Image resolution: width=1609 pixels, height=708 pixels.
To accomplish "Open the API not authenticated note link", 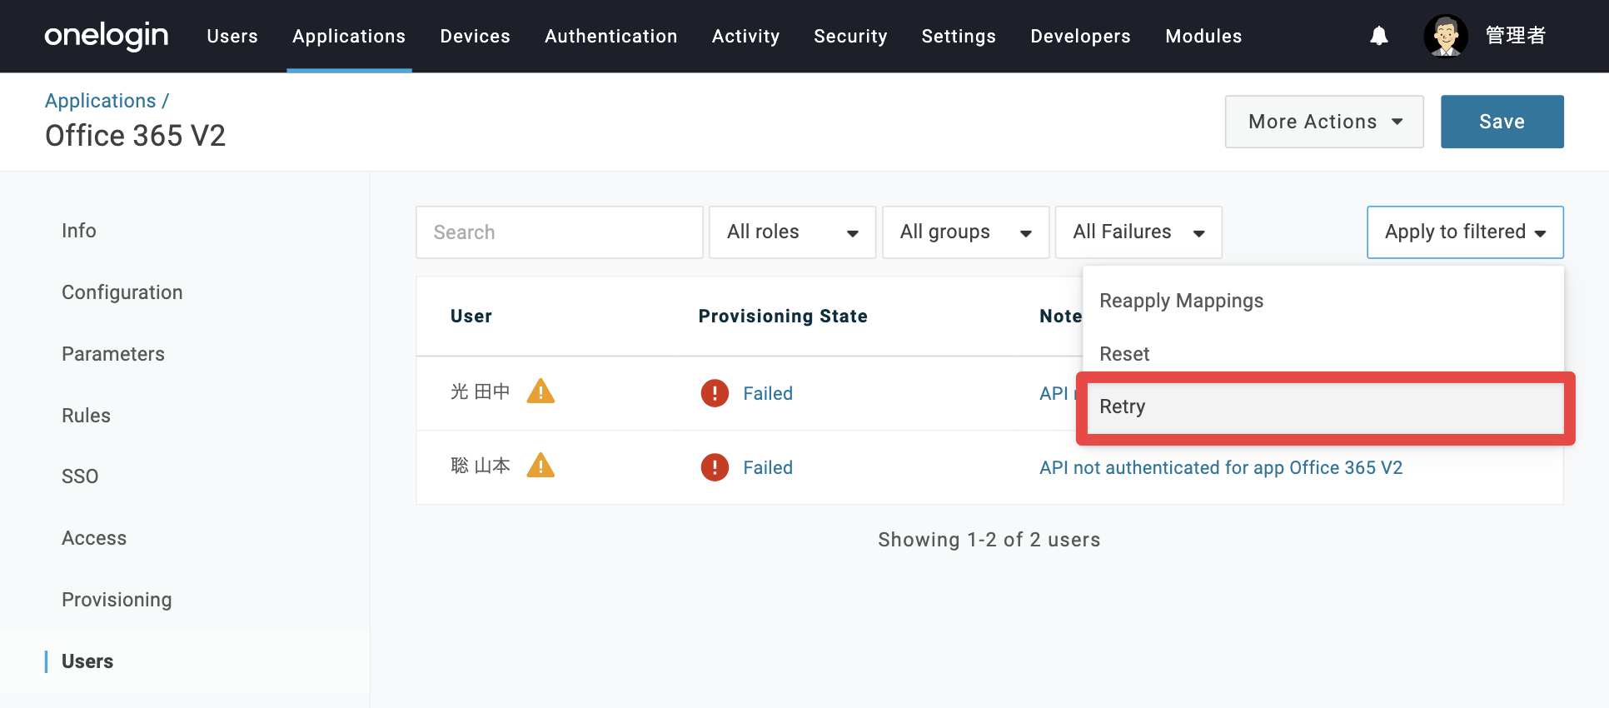I will (x=1220, y=467).
